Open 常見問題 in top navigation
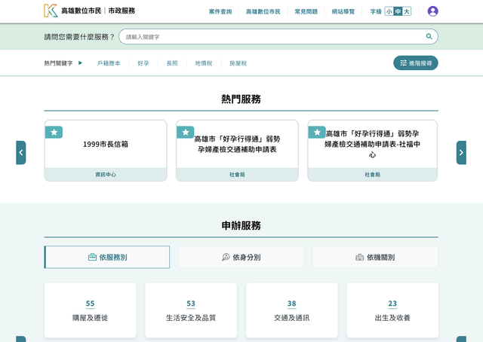This screenshot has height=342, width=483. tap(306, 11)
